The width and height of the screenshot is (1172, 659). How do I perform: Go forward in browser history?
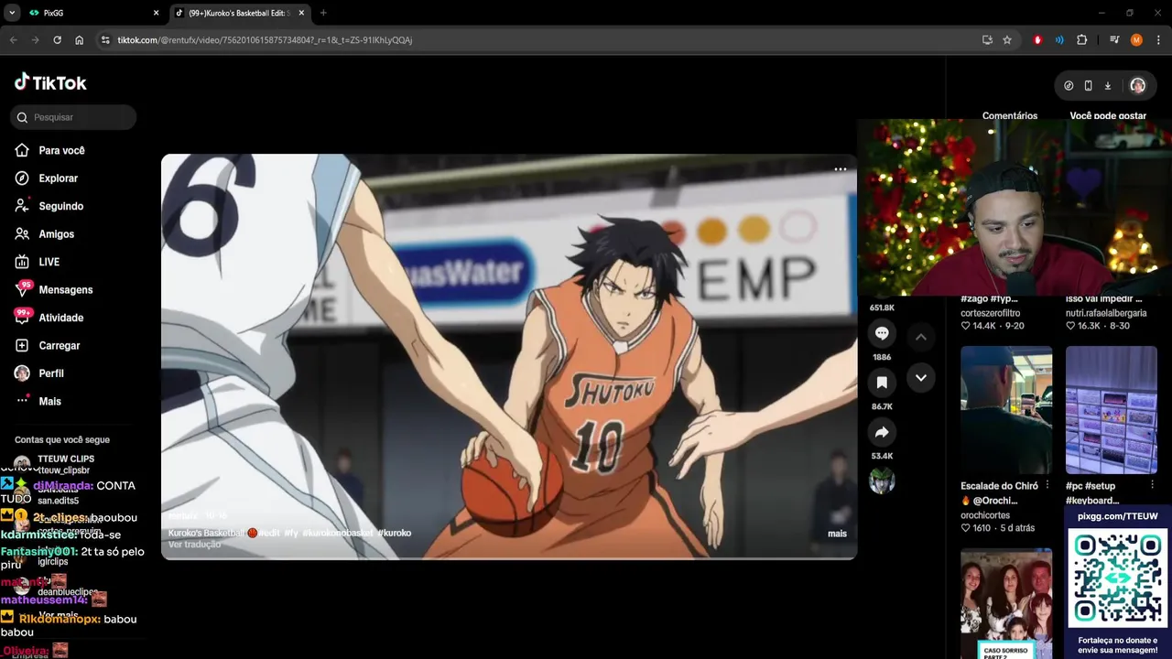click(35, 40)
